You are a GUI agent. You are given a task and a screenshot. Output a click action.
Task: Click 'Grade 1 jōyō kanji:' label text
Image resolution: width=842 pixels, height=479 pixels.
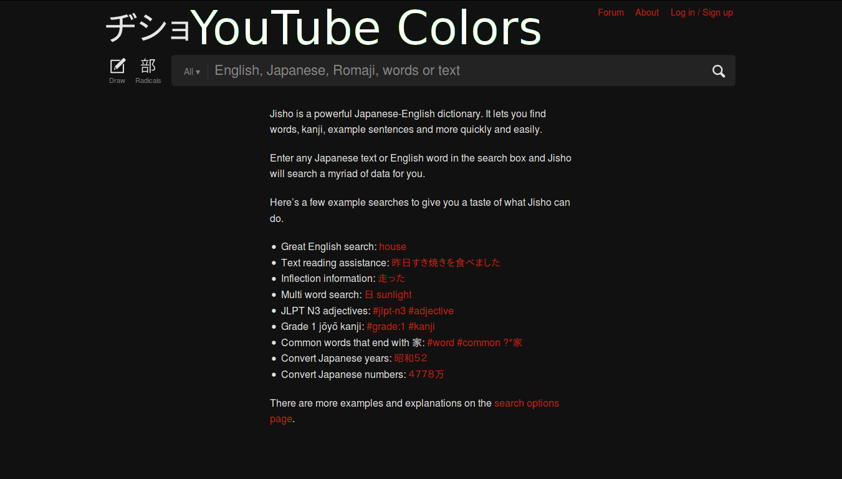tap(323, 327)
